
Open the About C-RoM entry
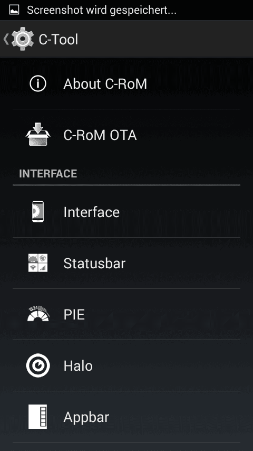click(x=126, y=83)
